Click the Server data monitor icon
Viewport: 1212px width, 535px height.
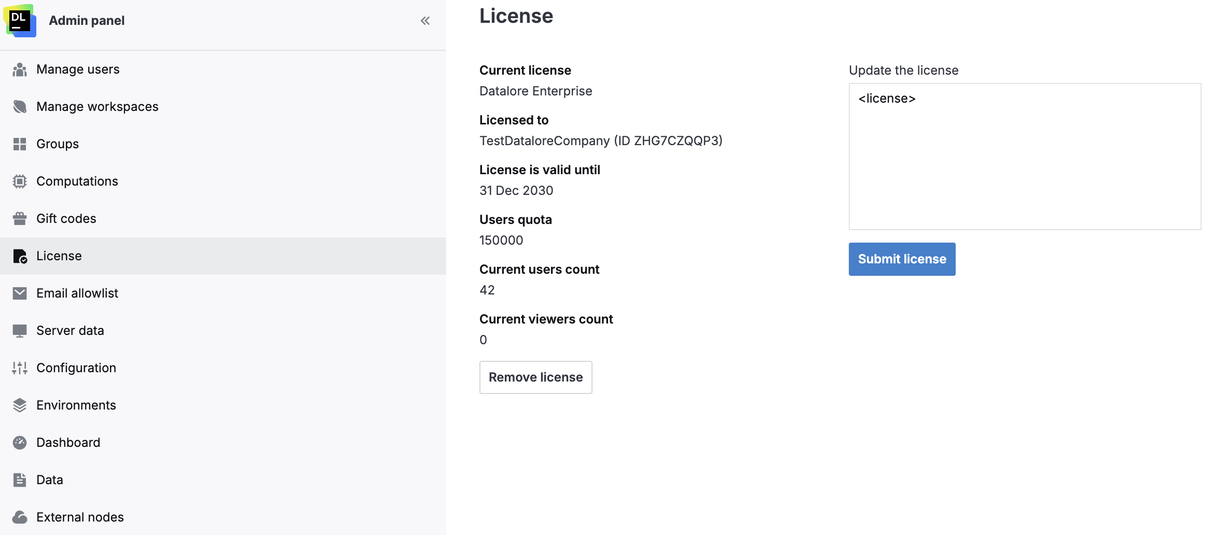tap(20, 330)
